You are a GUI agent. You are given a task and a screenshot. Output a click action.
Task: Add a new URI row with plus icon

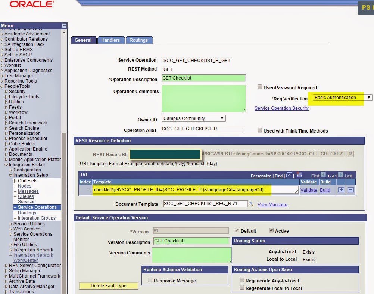click(341, 190)
